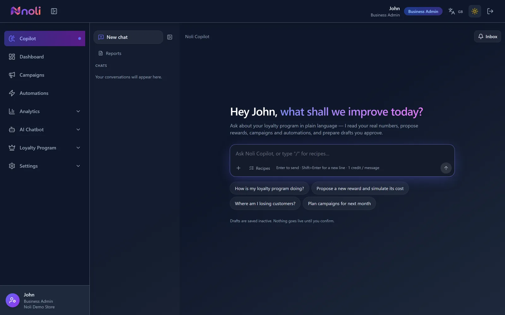This screenshot has width=505, height=315.
Task: Click the 'CHATS' section label
Action: click(101, 66)
